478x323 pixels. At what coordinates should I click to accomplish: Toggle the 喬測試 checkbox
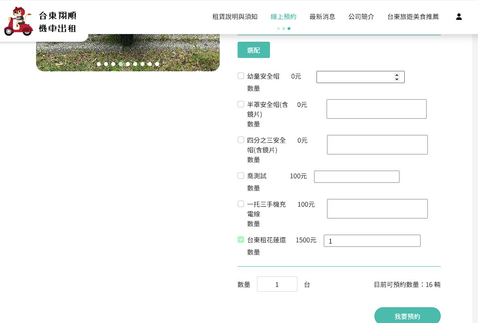pyautogui.click(x=241, y=175)
